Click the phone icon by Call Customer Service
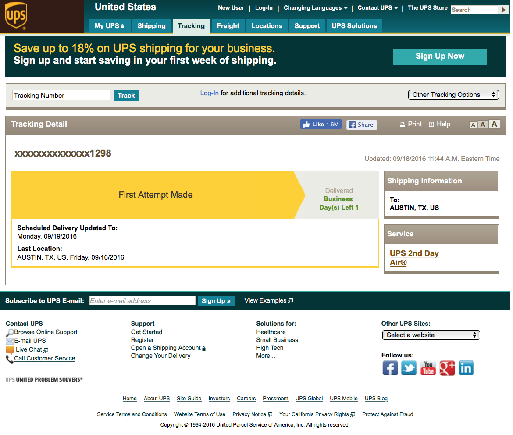Screen dimensions: 513x435 10,359
